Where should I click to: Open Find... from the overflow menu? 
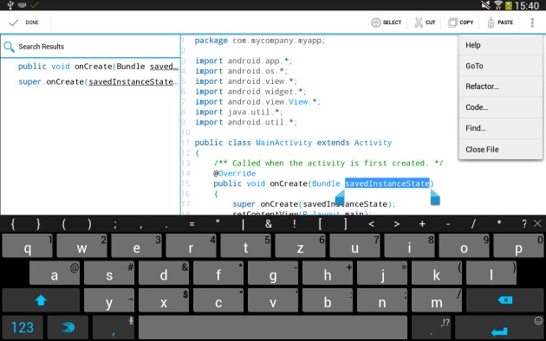pos(501,128)
